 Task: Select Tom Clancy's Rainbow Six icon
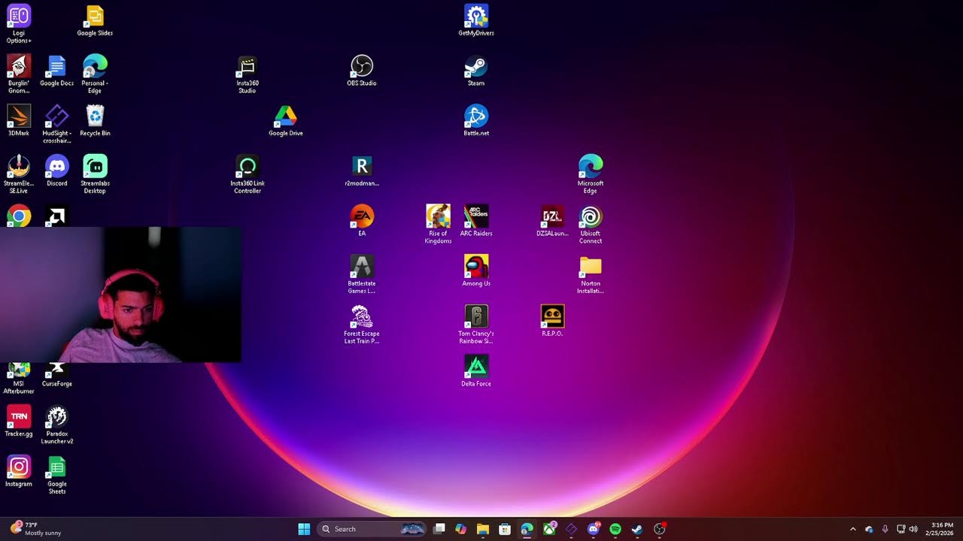tap(476, 325)
